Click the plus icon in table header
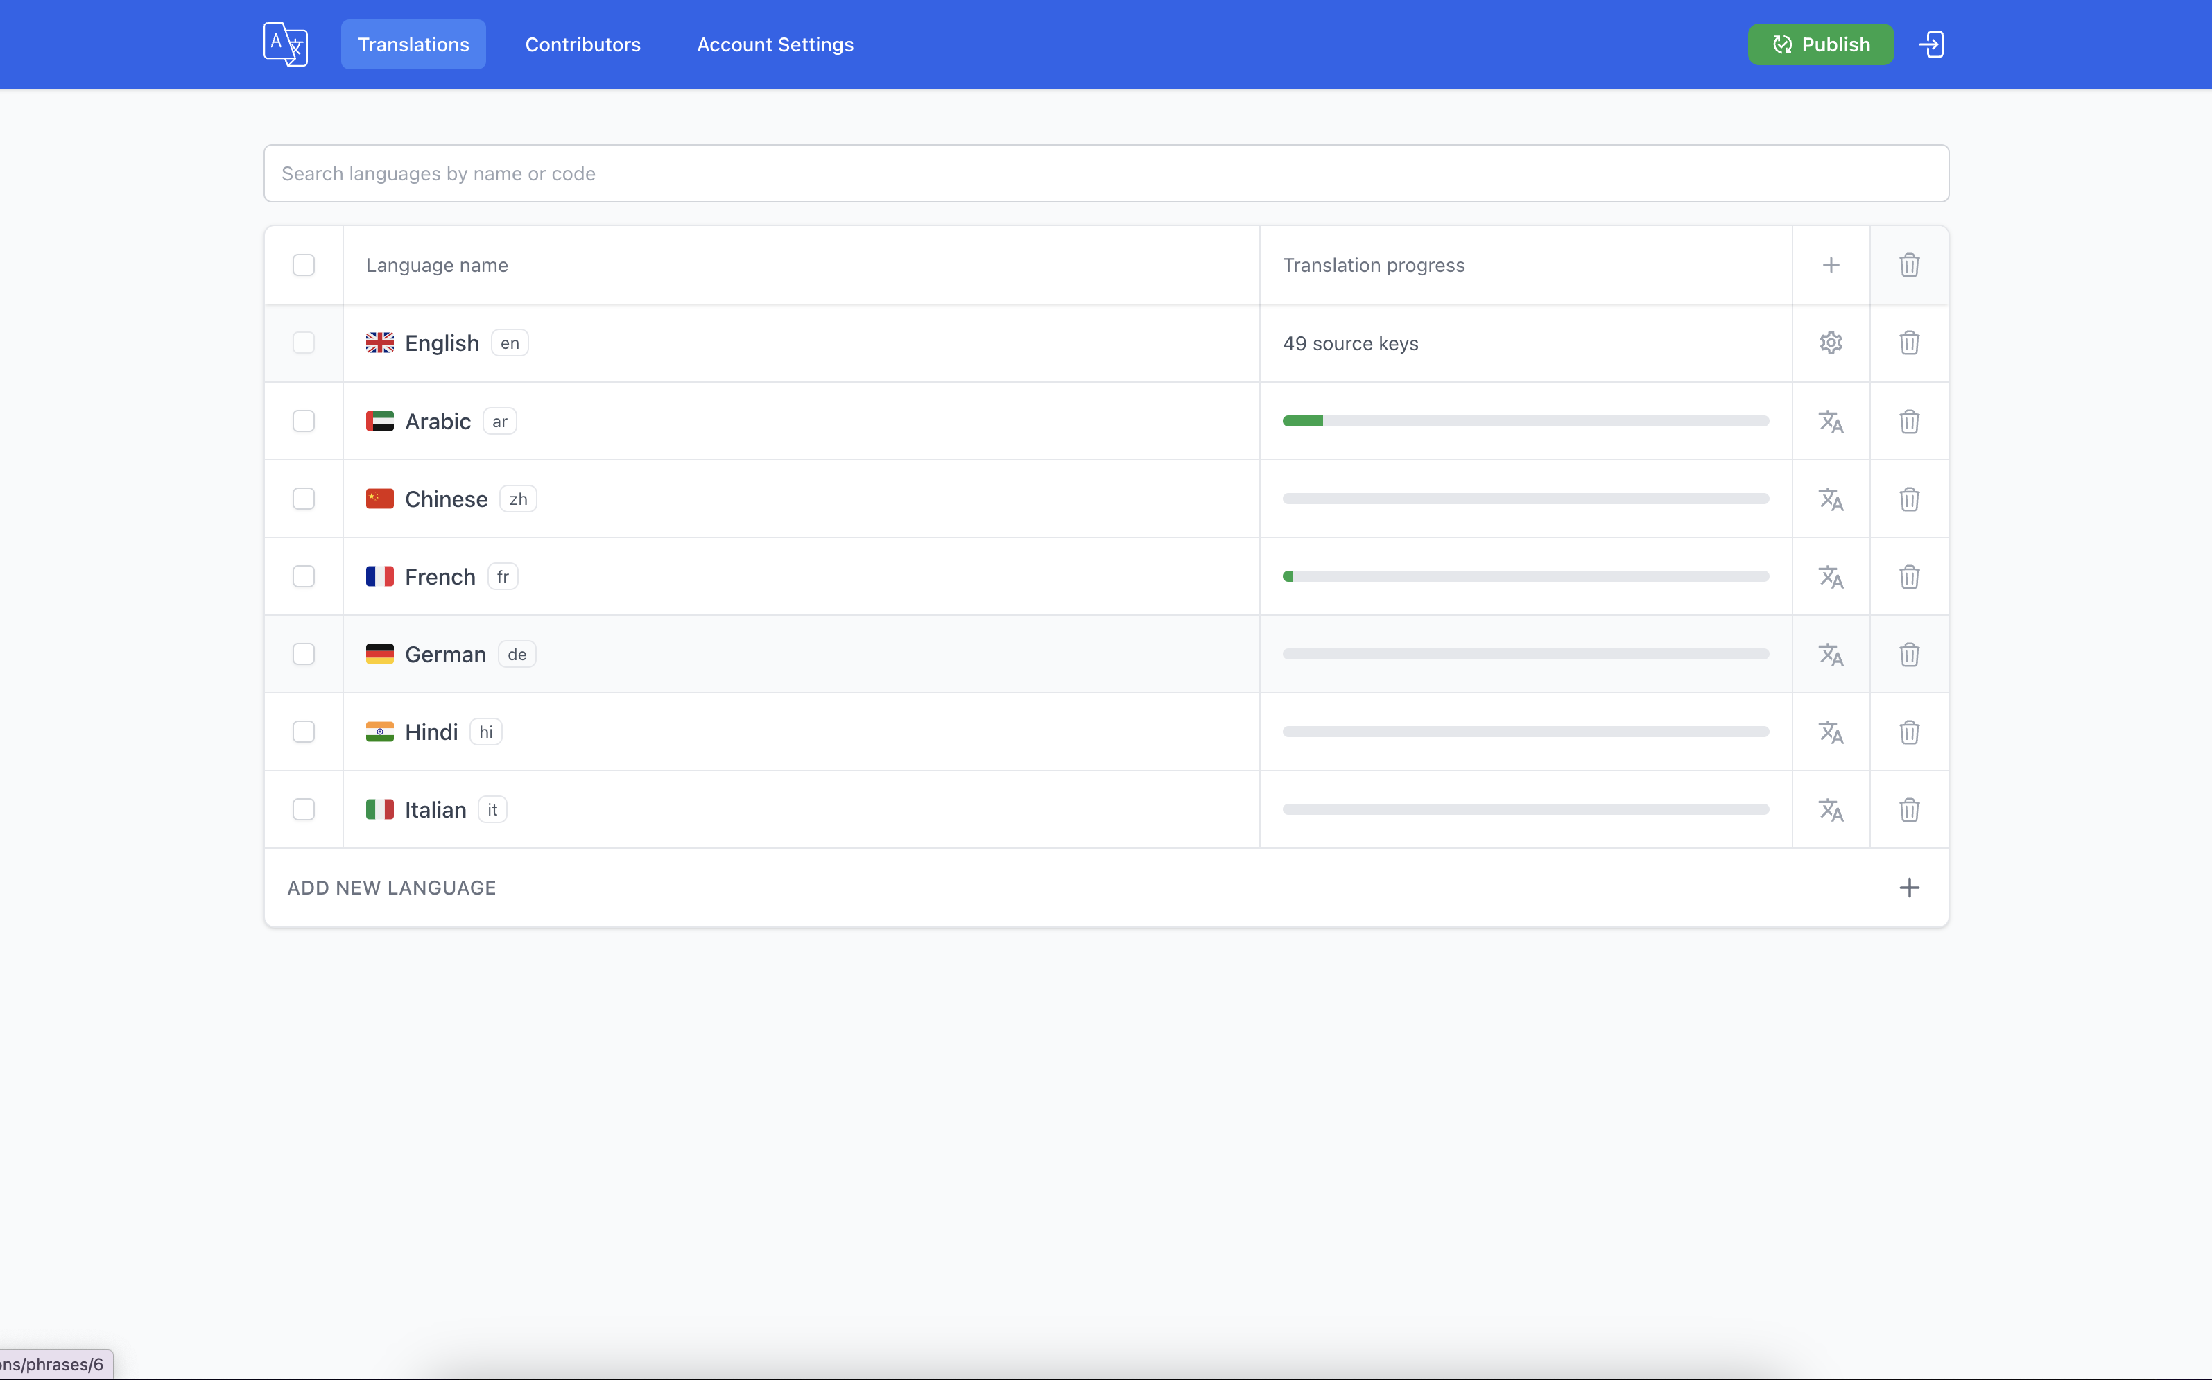This screenshot has height=1380, width=2212. [x=1831, y=266]
